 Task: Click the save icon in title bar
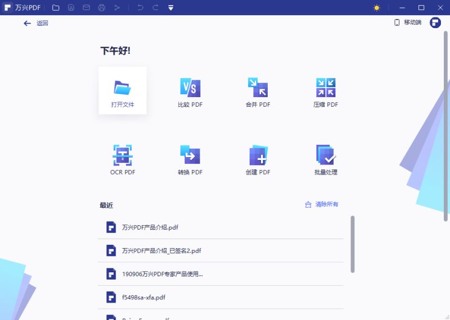(71, 8)
